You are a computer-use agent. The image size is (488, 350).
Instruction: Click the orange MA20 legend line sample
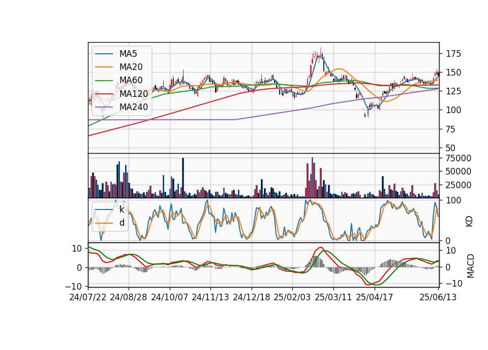pyautogui.click(x=104, y=67)
